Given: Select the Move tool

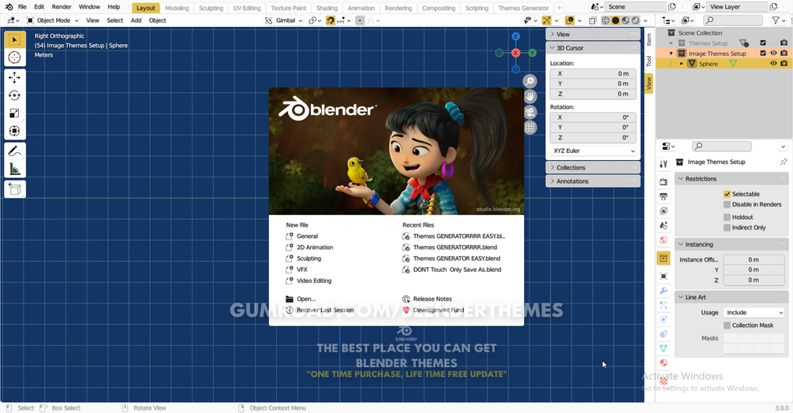Looking at the screenshot, I should tap(15, 77).
